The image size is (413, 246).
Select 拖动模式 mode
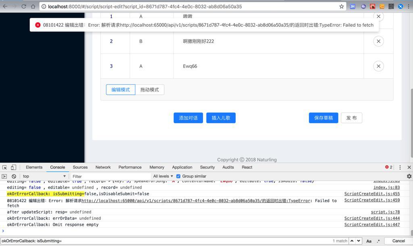click(150, 90)
